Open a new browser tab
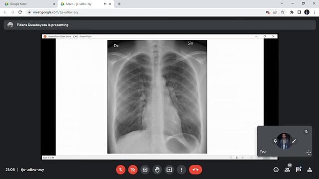This screenshot has width=319, height=179. coord(119,4)
